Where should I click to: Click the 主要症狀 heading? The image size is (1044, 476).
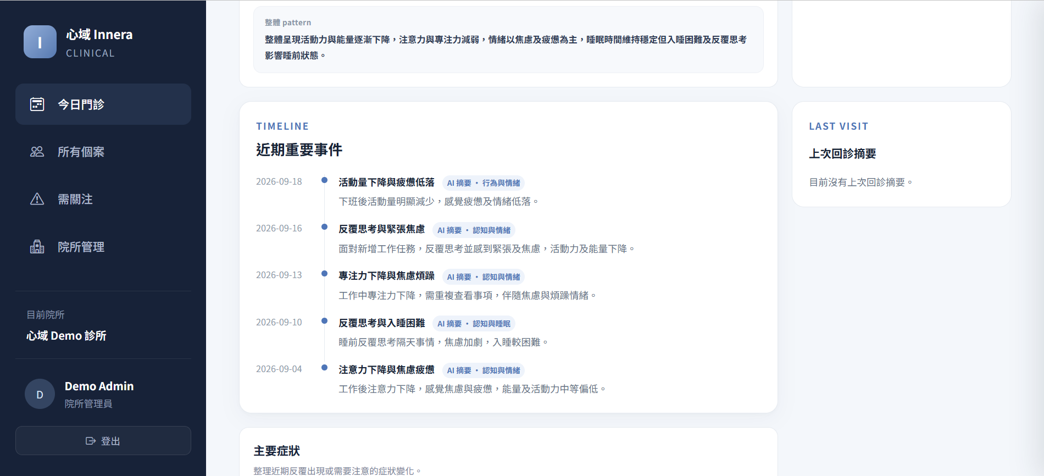tap(277, 451)
